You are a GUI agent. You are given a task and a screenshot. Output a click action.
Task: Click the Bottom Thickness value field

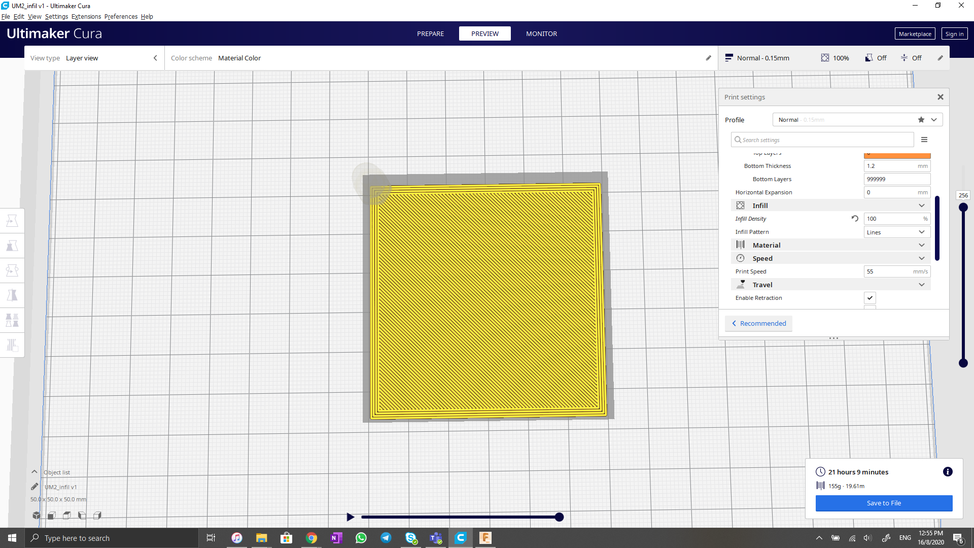point(897,166)
